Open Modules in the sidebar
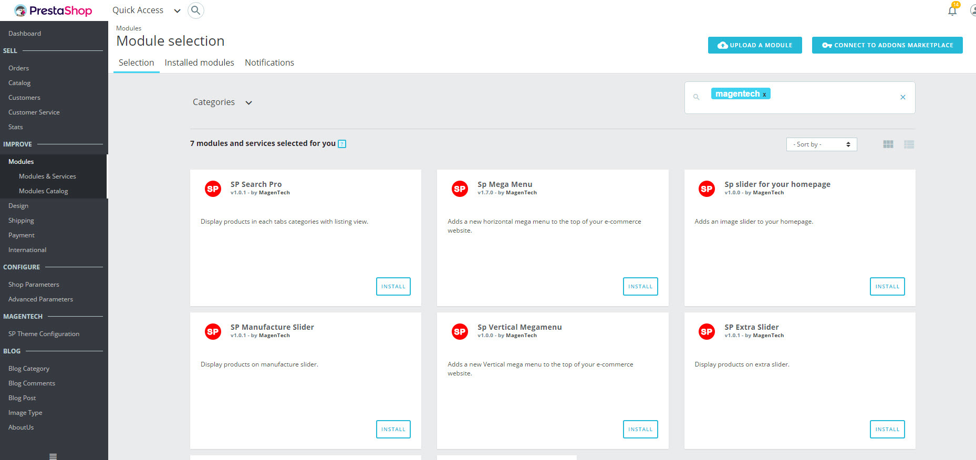The image size is (976, 460). point(21,162)
